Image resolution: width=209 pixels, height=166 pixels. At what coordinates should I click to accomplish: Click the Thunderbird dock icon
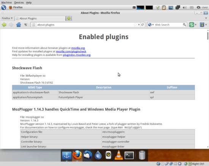point(87,155)
